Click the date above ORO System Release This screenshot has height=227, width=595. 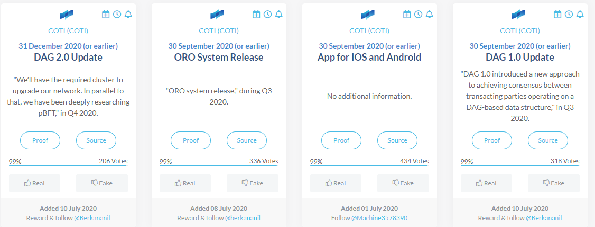coord(219,46)
